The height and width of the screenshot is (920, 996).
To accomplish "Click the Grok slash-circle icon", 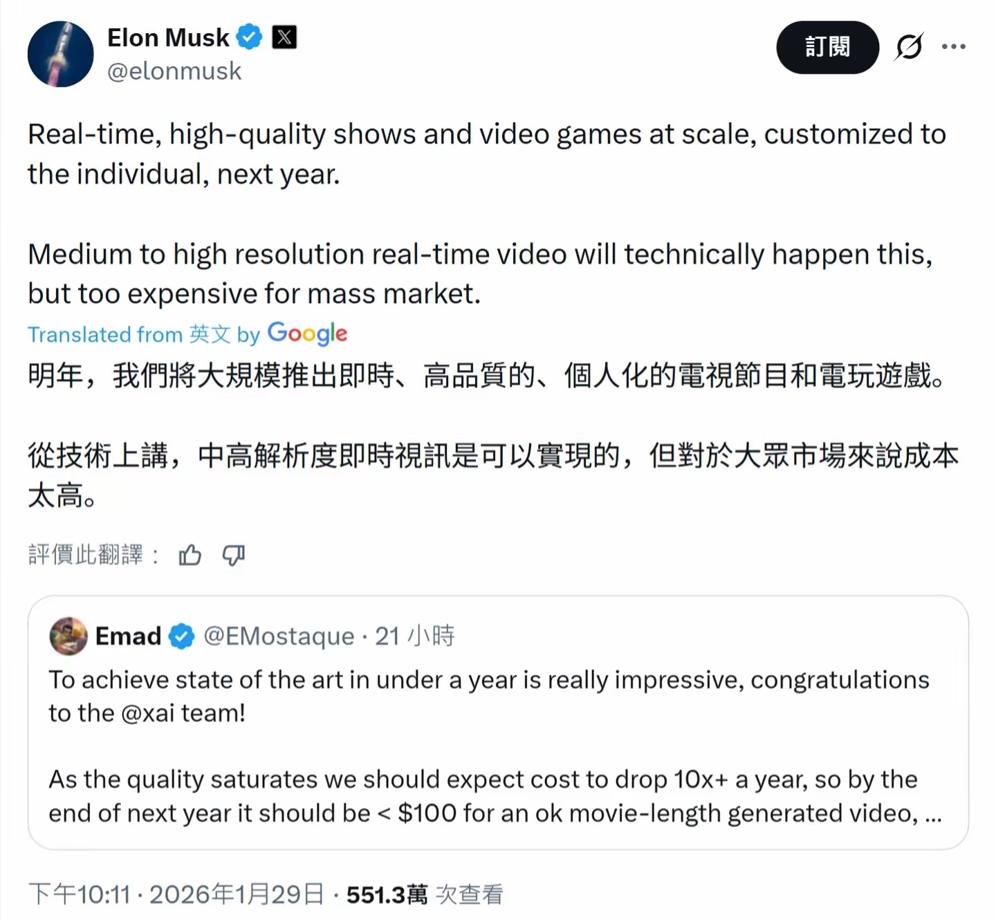I will coord(909,47).
